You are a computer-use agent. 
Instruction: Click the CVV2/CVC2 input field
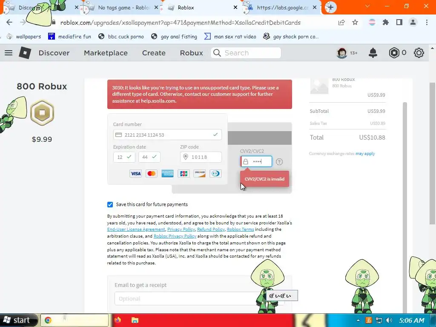(x=256, y=161)
